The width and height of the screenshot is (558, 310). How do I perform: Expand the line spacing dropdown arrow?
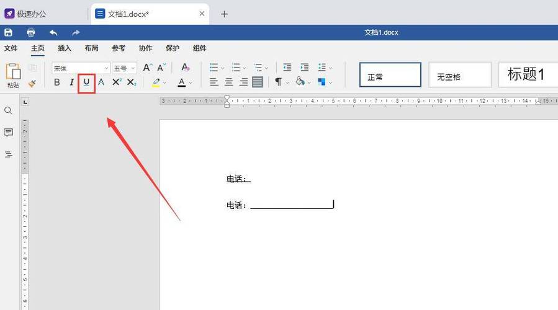pyautogui.click(x=331, y=68)
